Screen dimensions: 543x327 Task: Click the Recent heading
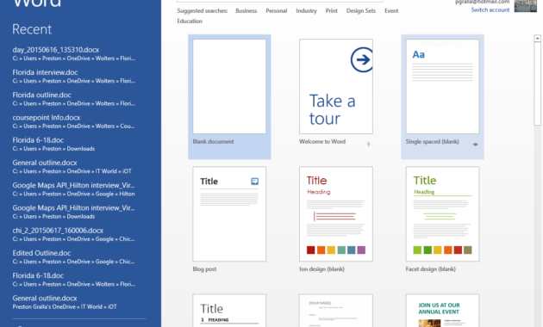click(32, 29)
